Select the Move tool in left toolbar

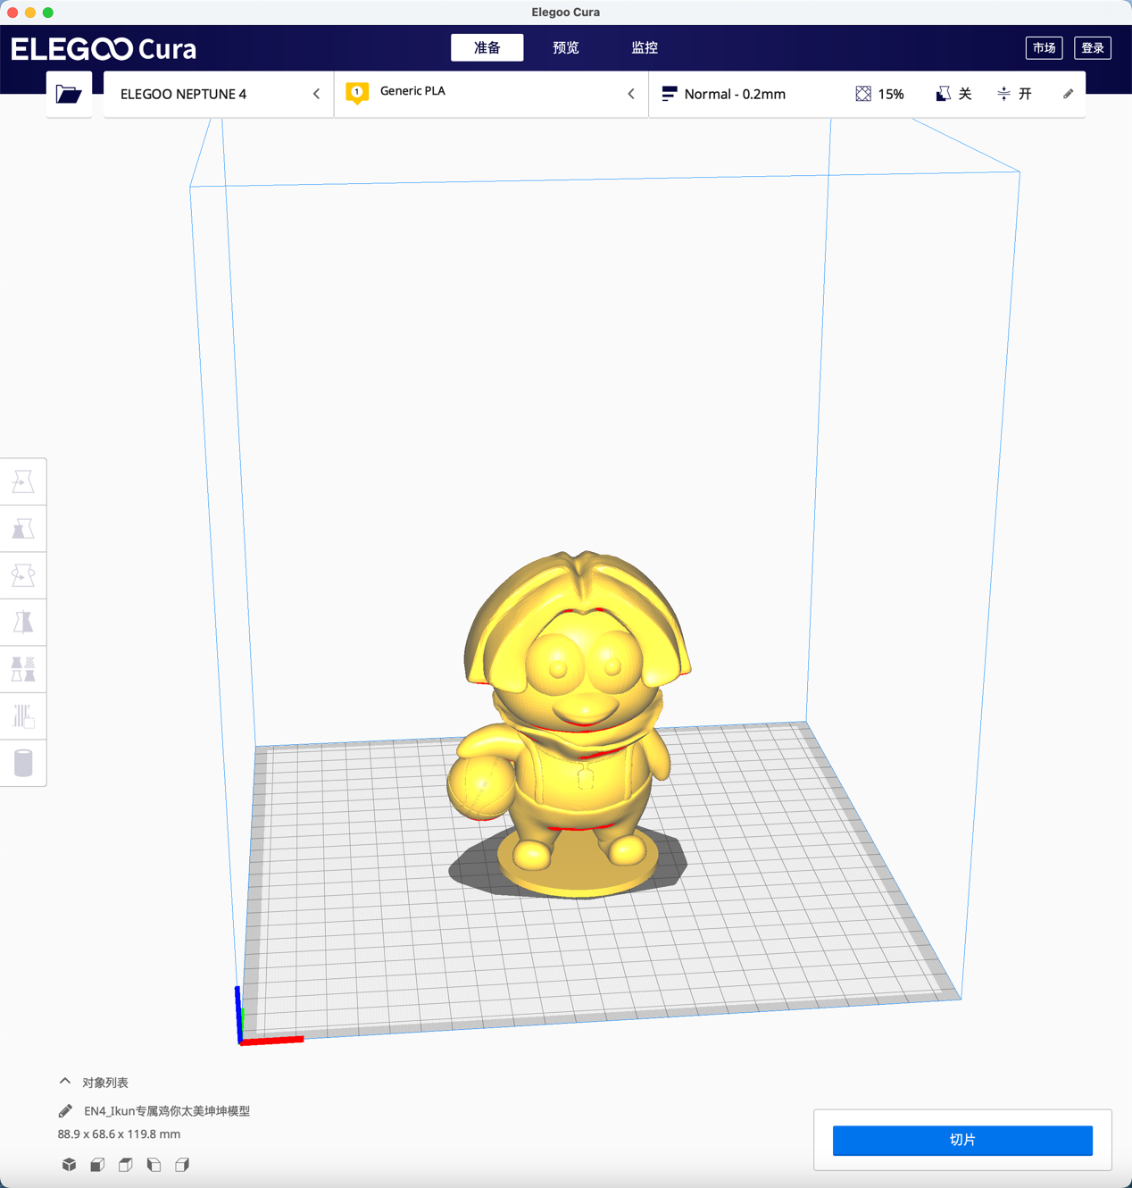(23, 482)
